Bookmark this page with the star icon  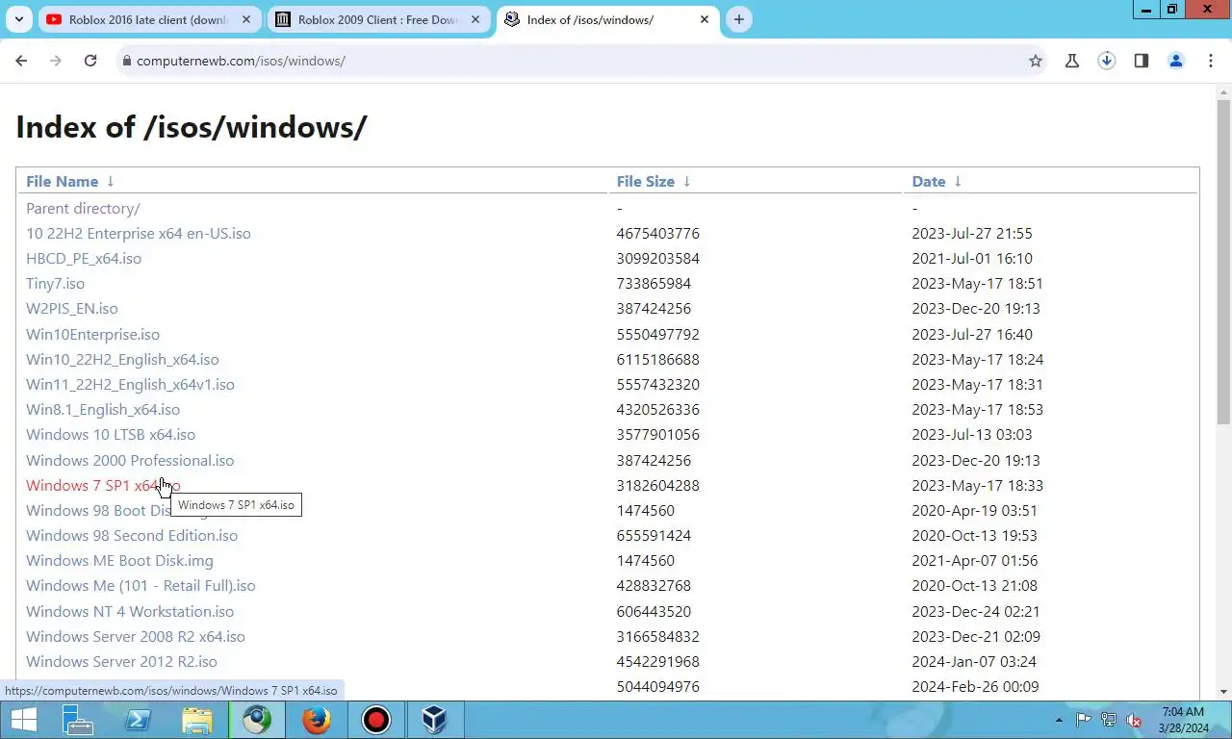point(1036,61)
